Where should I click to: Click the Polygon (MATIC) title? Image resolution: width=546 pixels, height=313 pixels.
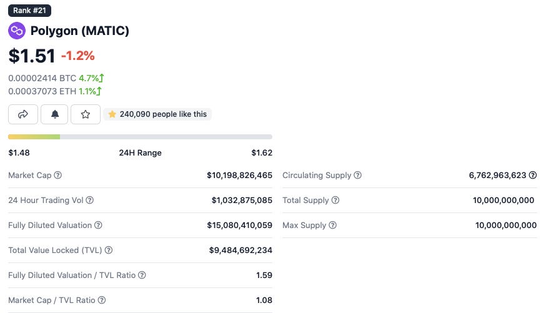click(80, 31)
